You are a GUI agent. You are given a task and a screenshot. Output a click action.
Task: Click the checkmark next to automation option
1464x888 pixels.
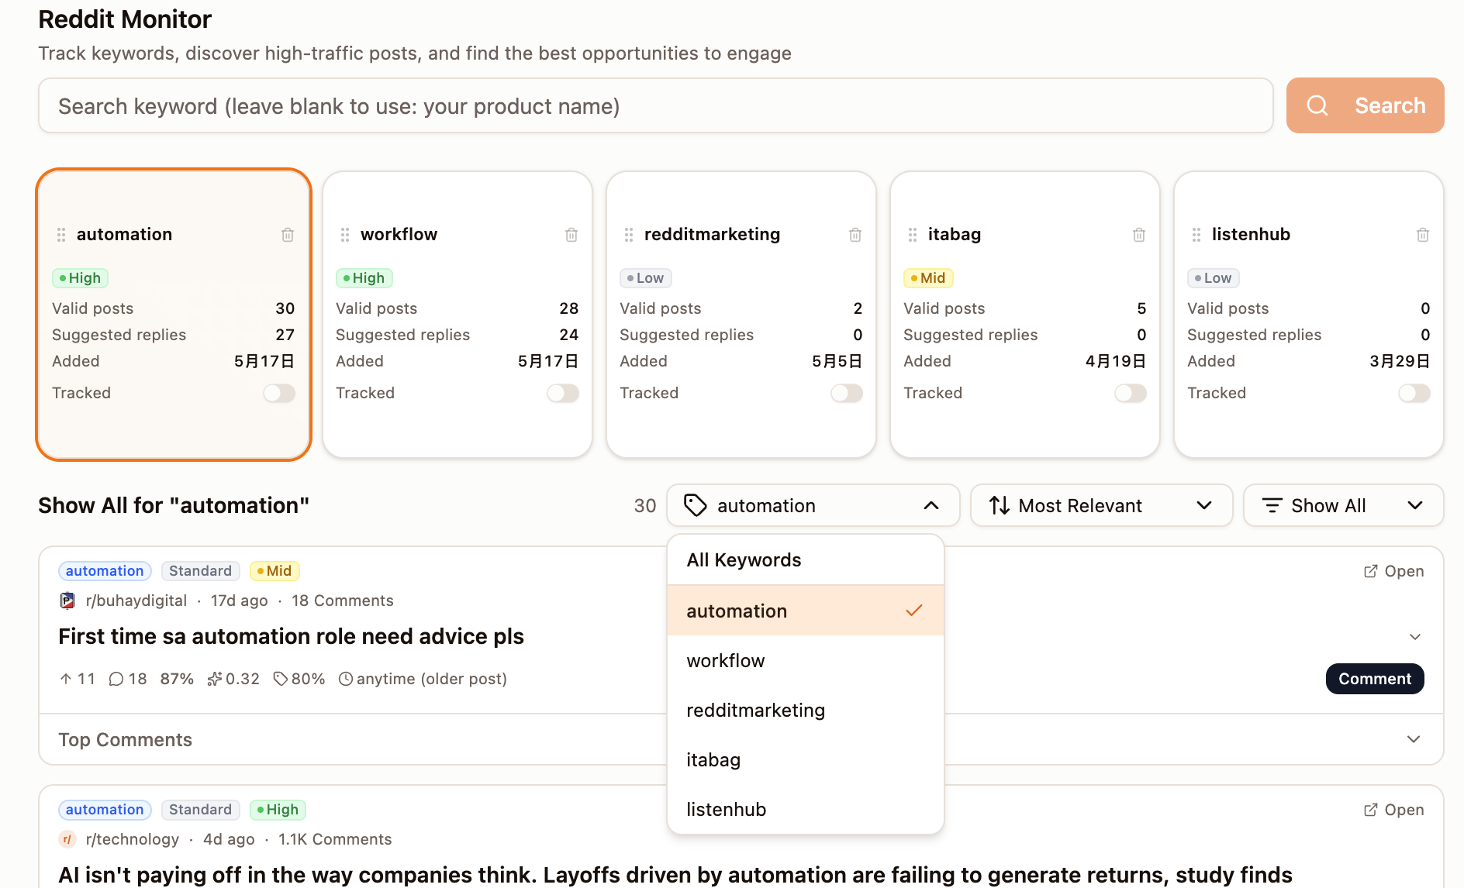pyautogui.click(x=914, y=611)
